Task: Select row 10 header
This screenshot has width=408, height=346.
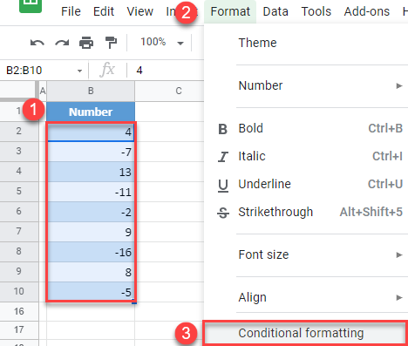Action: pyautogui.click(x=19, y=292)
